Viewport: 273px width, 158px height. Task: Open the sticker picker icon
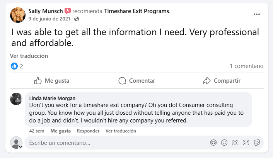click(256, 143)
